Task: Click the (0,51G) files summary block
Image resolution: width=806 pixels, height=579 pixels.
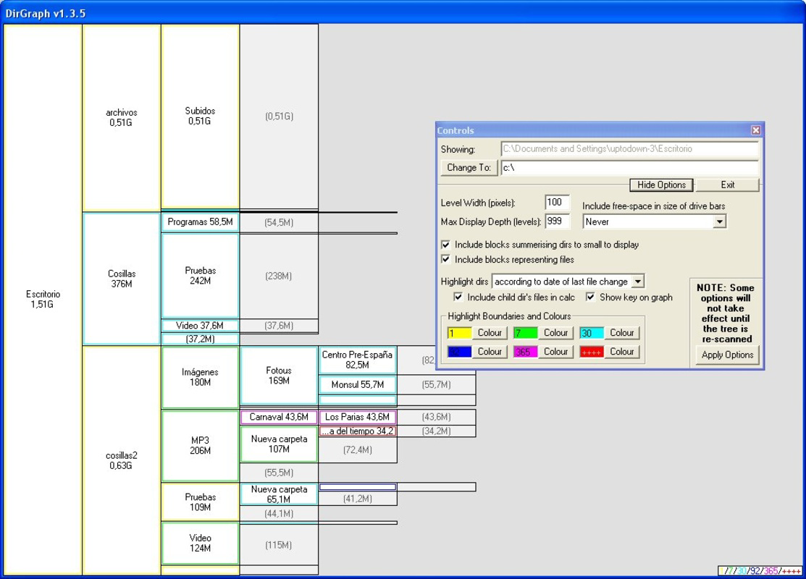Action: point(279,117)
